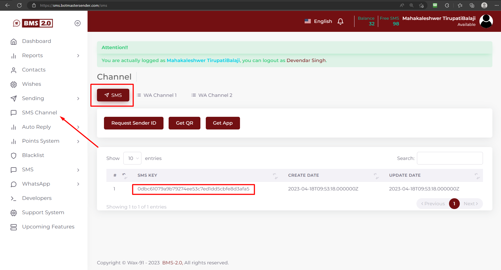The width and height of the screenshot is (501, 270).
Task: Click the Developers terminal prompt icon
Action: pyautogui.click(x=14, y=198)
